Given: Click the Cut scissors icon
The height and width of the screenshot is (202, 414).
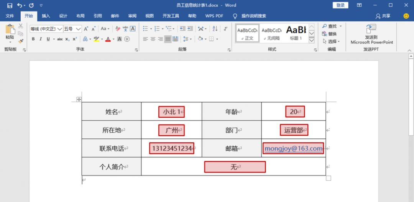Looking at the screenshot, I should pos(21,26).
